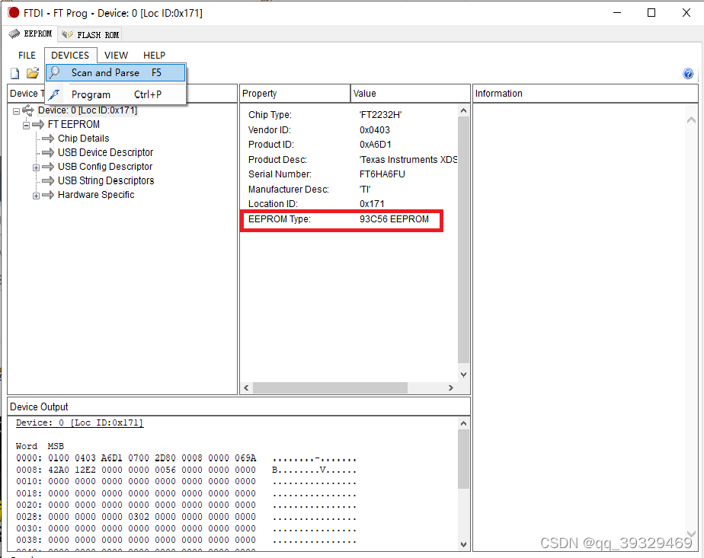Click the arrow icon beside USB Config Descriptor
704x558 pixels.
[48, 167]
